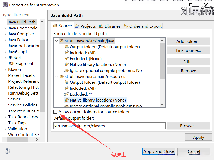
Task: Select Web Content Settings in the sidebar
Action: pos(24,134)
